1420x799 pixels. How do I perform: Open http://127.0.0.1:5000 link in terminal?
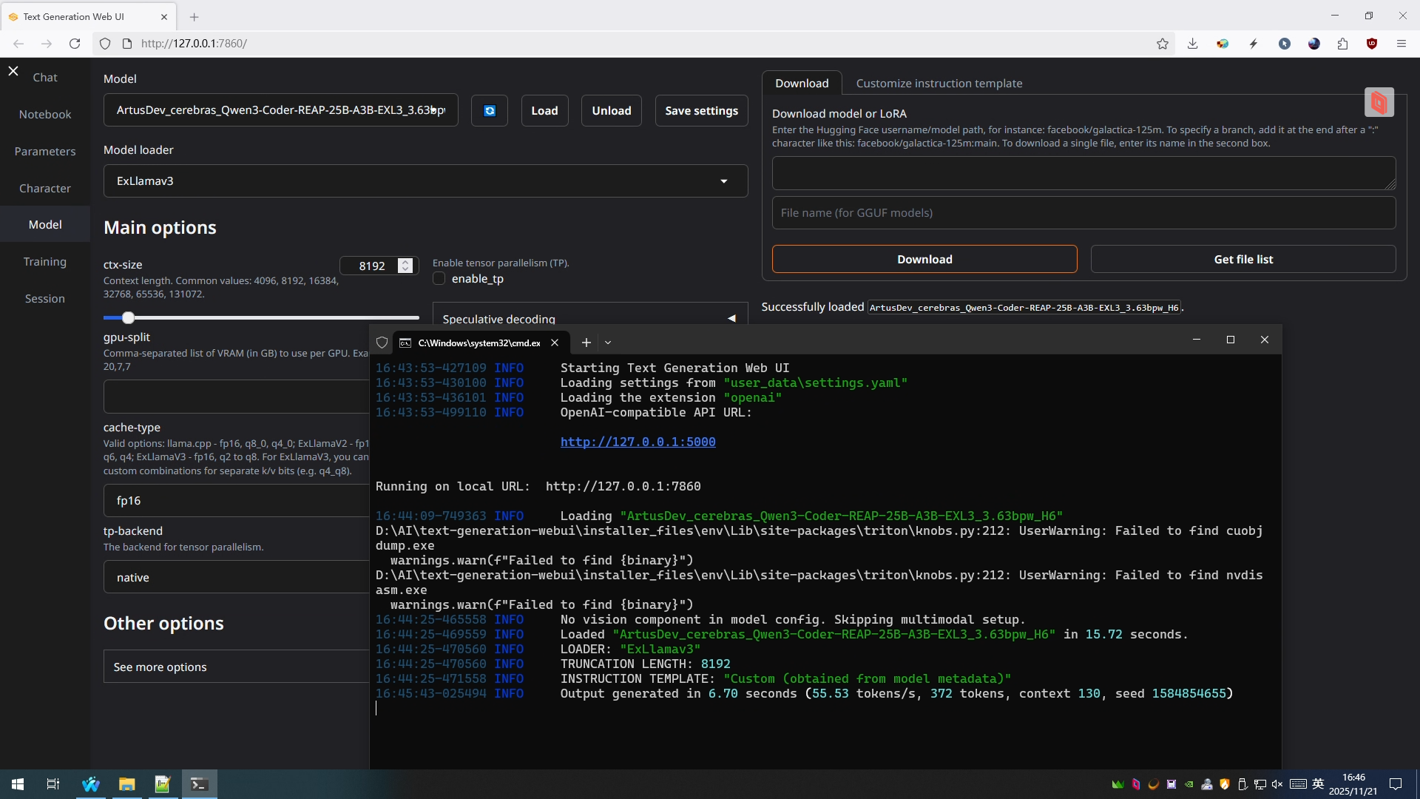click(638, 442)
